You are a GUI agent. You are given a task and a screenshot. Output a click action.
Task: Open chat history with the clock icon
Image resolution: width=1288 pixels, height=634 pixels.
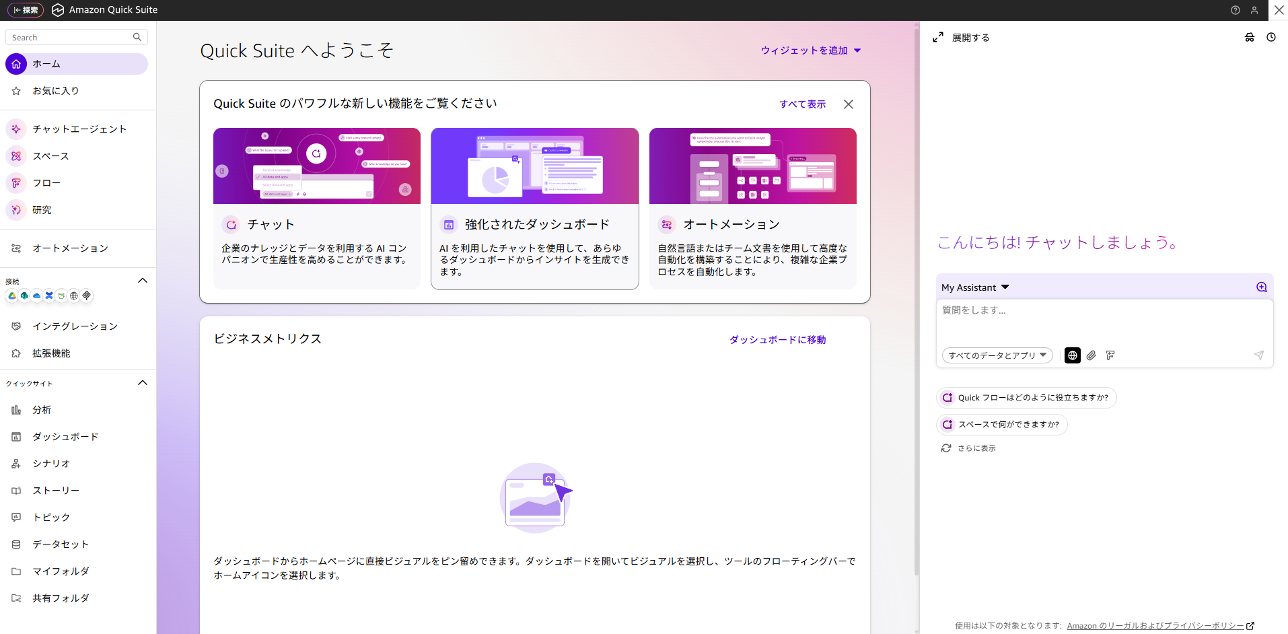coord(1271,37)
